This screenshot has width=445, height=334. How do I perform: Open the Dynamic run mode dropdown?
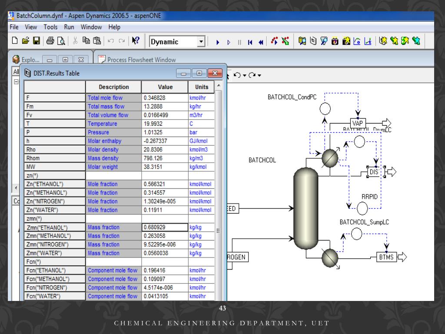(x=201, y=42)
